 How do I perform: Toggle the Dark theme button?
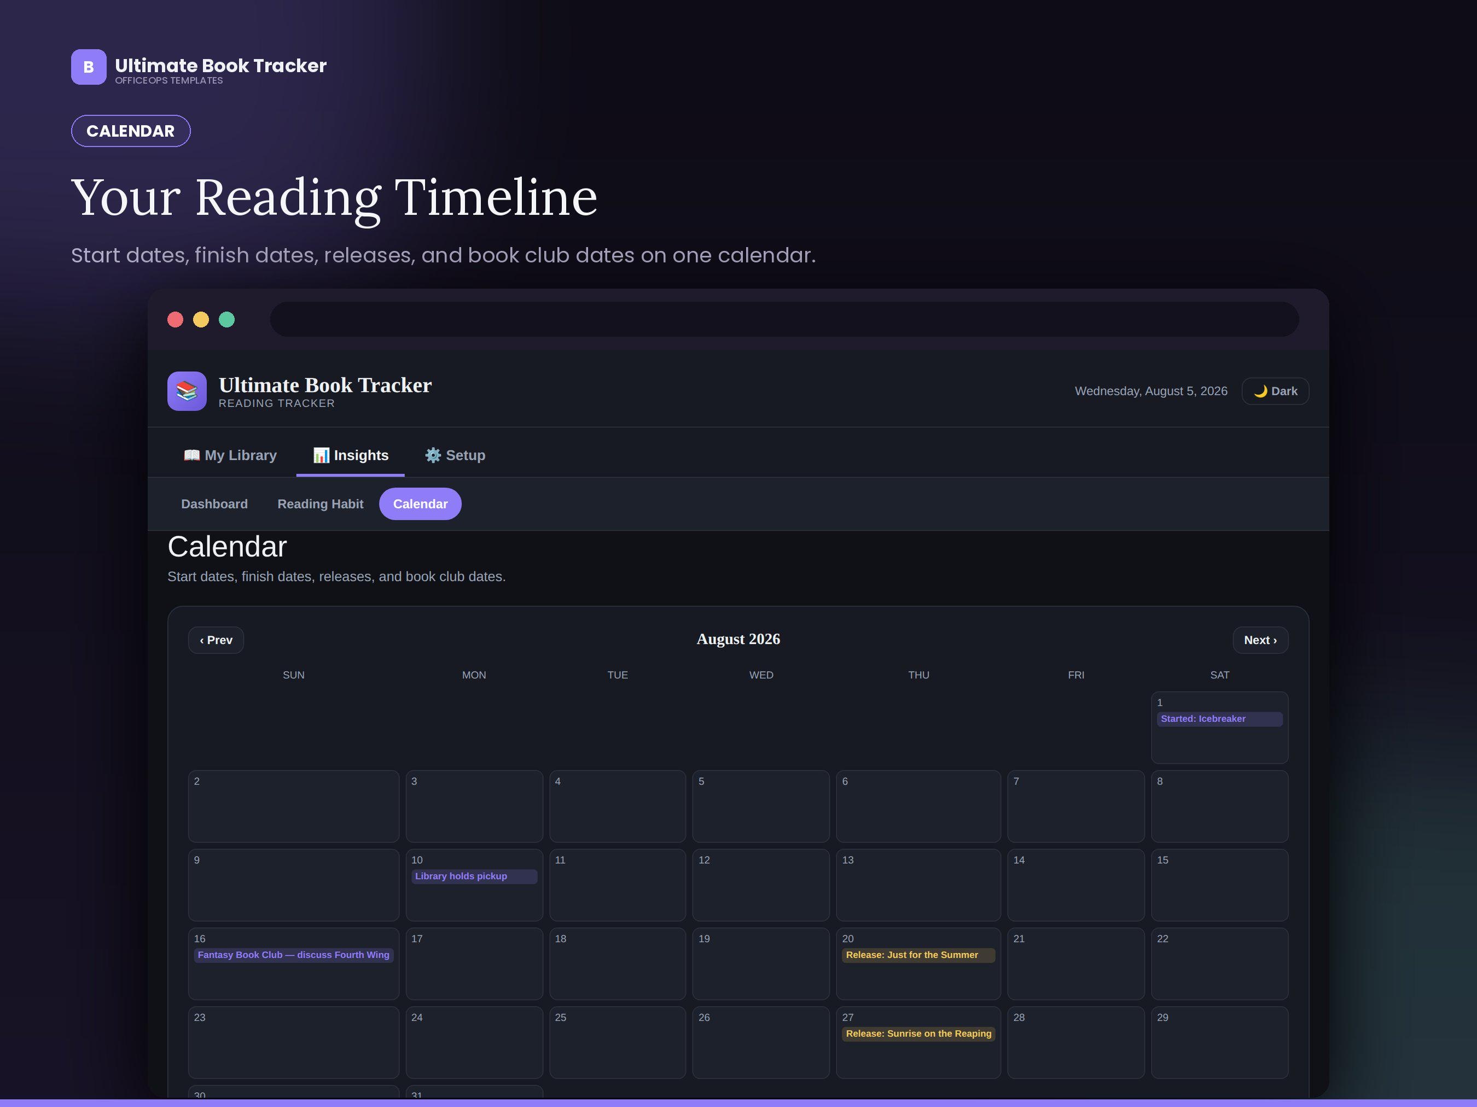click(1275, 391)
